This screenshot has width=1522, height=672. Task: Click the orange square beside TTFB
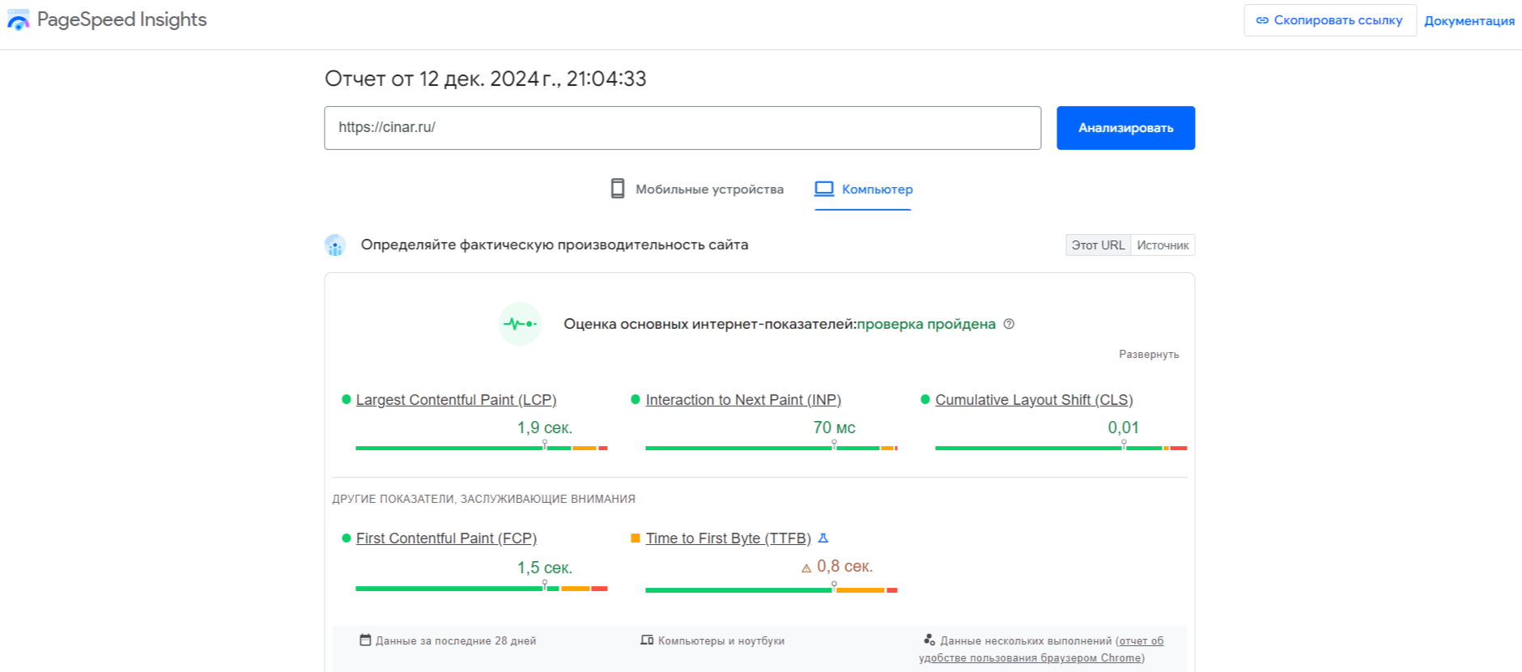click(636, 538)
